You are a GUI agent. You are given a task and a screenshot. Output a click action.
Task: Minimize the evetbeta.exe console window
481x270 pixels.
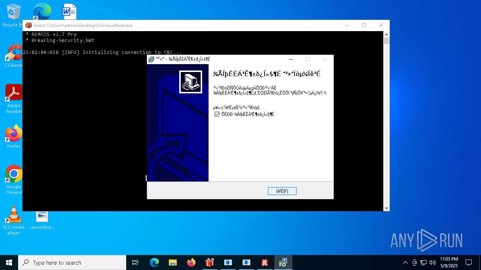(x=346, y=25)
